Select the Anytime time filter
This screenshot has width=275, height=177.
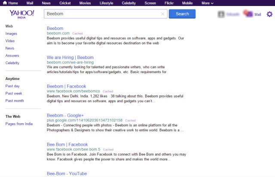12,79
